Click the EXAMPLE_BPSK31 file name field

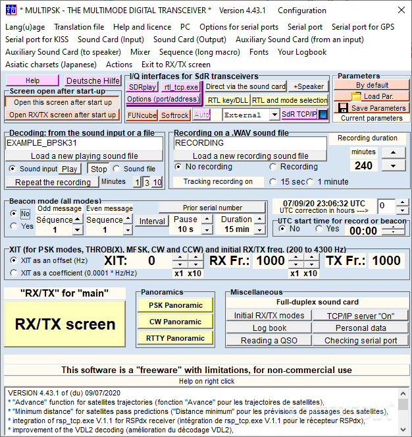[84, 143]
